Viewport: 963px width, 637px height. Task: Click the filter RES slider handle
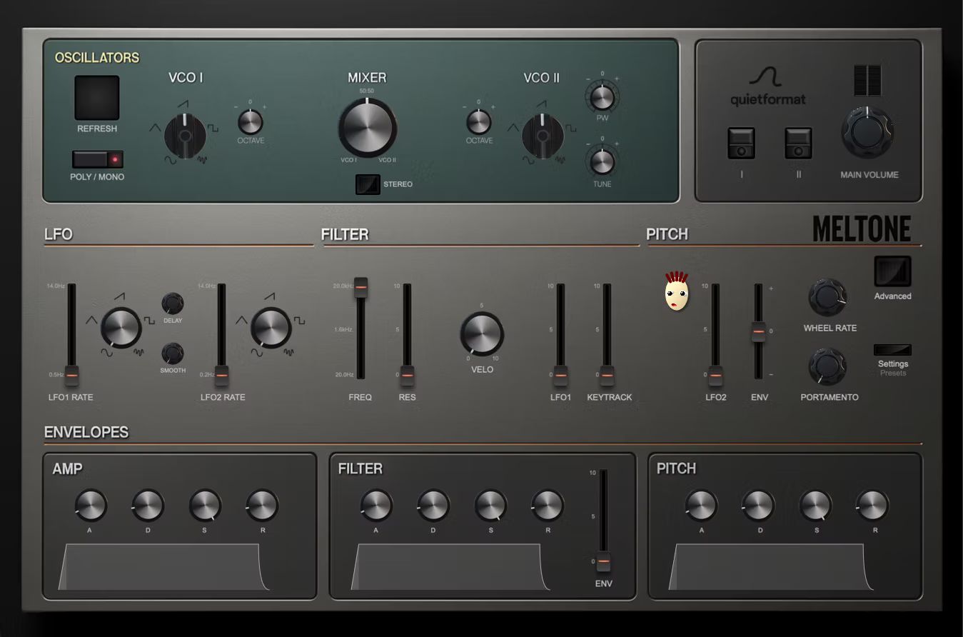(407, 375)
